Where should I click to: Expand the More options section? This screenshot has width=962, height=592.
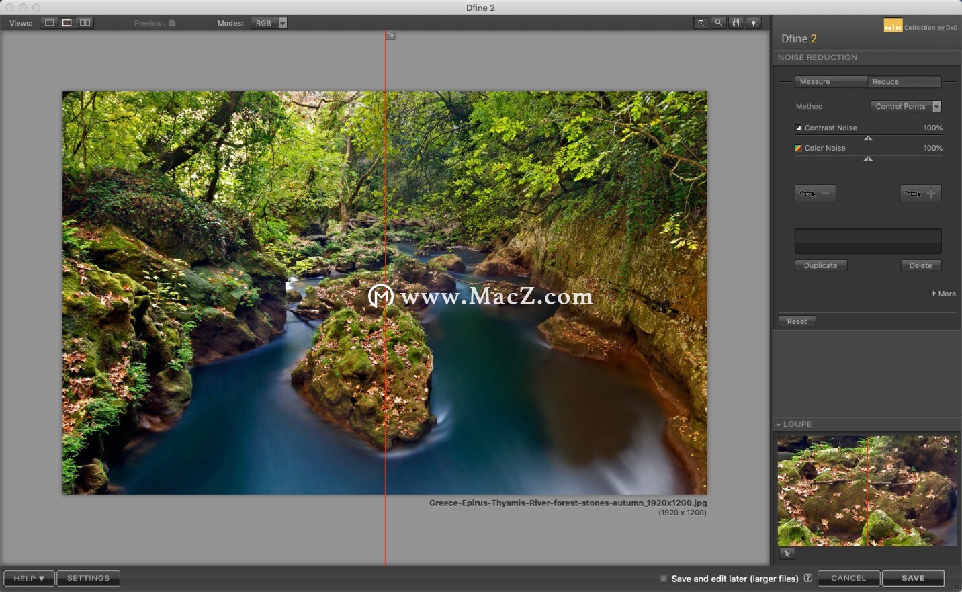click(x=944, y=294)
